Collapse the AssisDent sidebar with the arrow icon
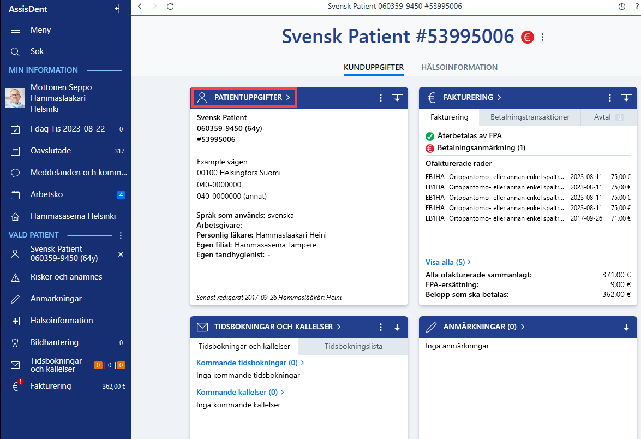Screen dimensions: 641x439 pos(117,9)
